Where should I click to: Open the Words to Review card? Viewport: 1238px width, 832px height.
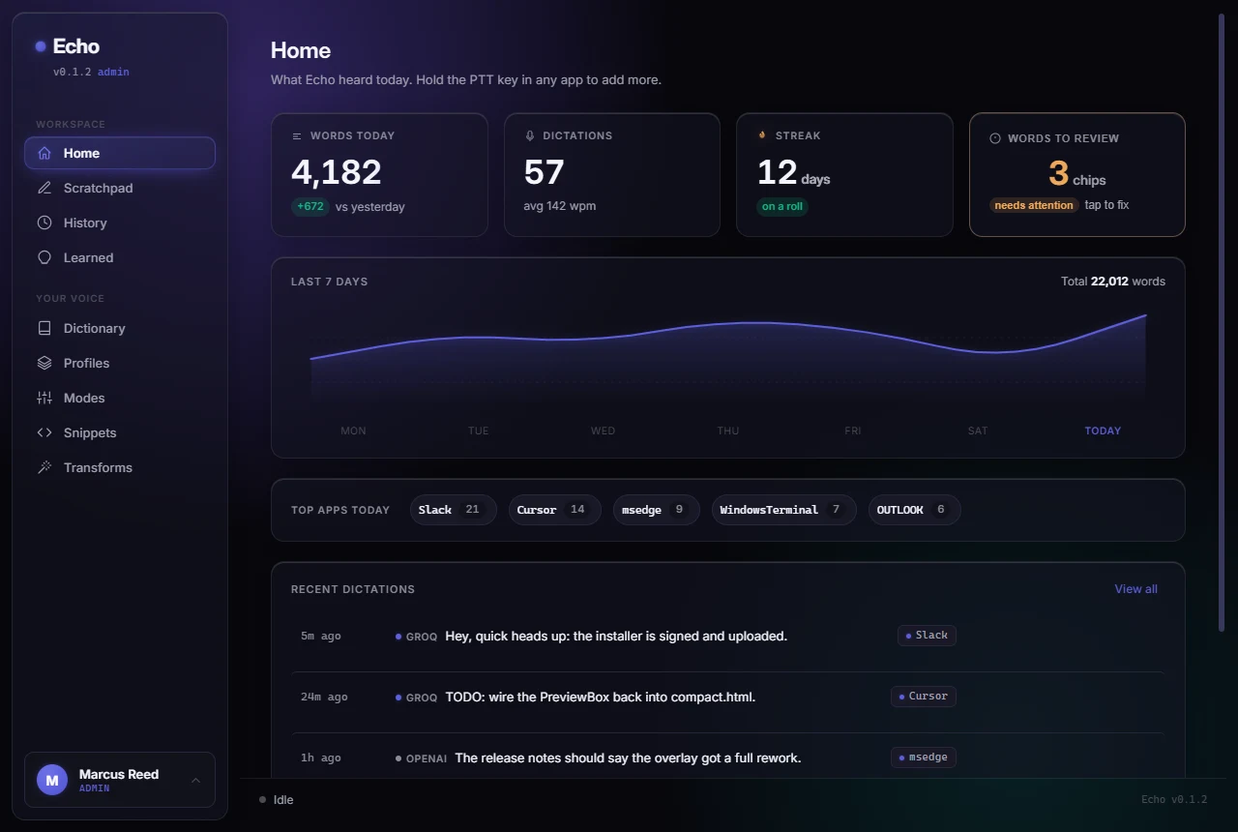pyautogui.click(x=1076, y=175)
